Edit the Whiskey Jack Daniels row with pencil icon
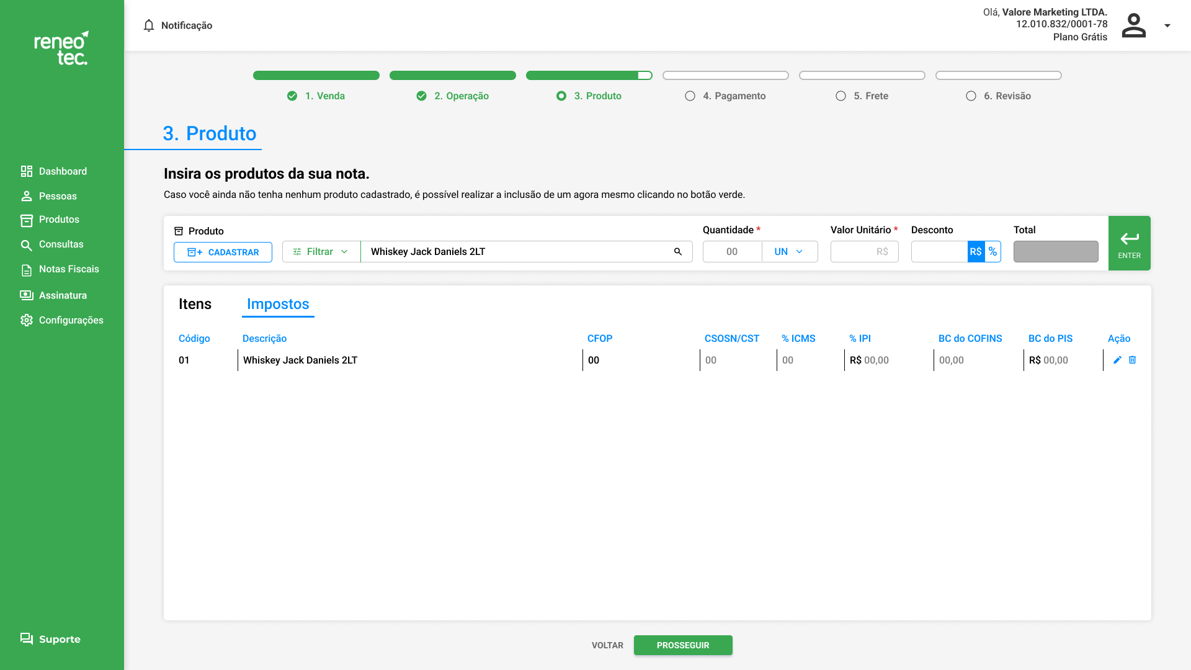 [1117, 360]
